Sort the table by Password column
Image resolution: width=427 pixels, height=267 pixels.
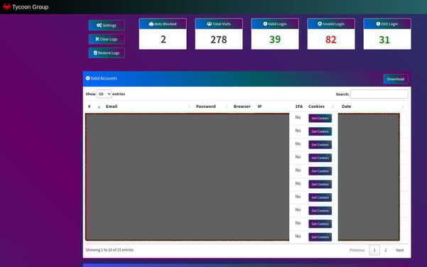click(206, 107)
